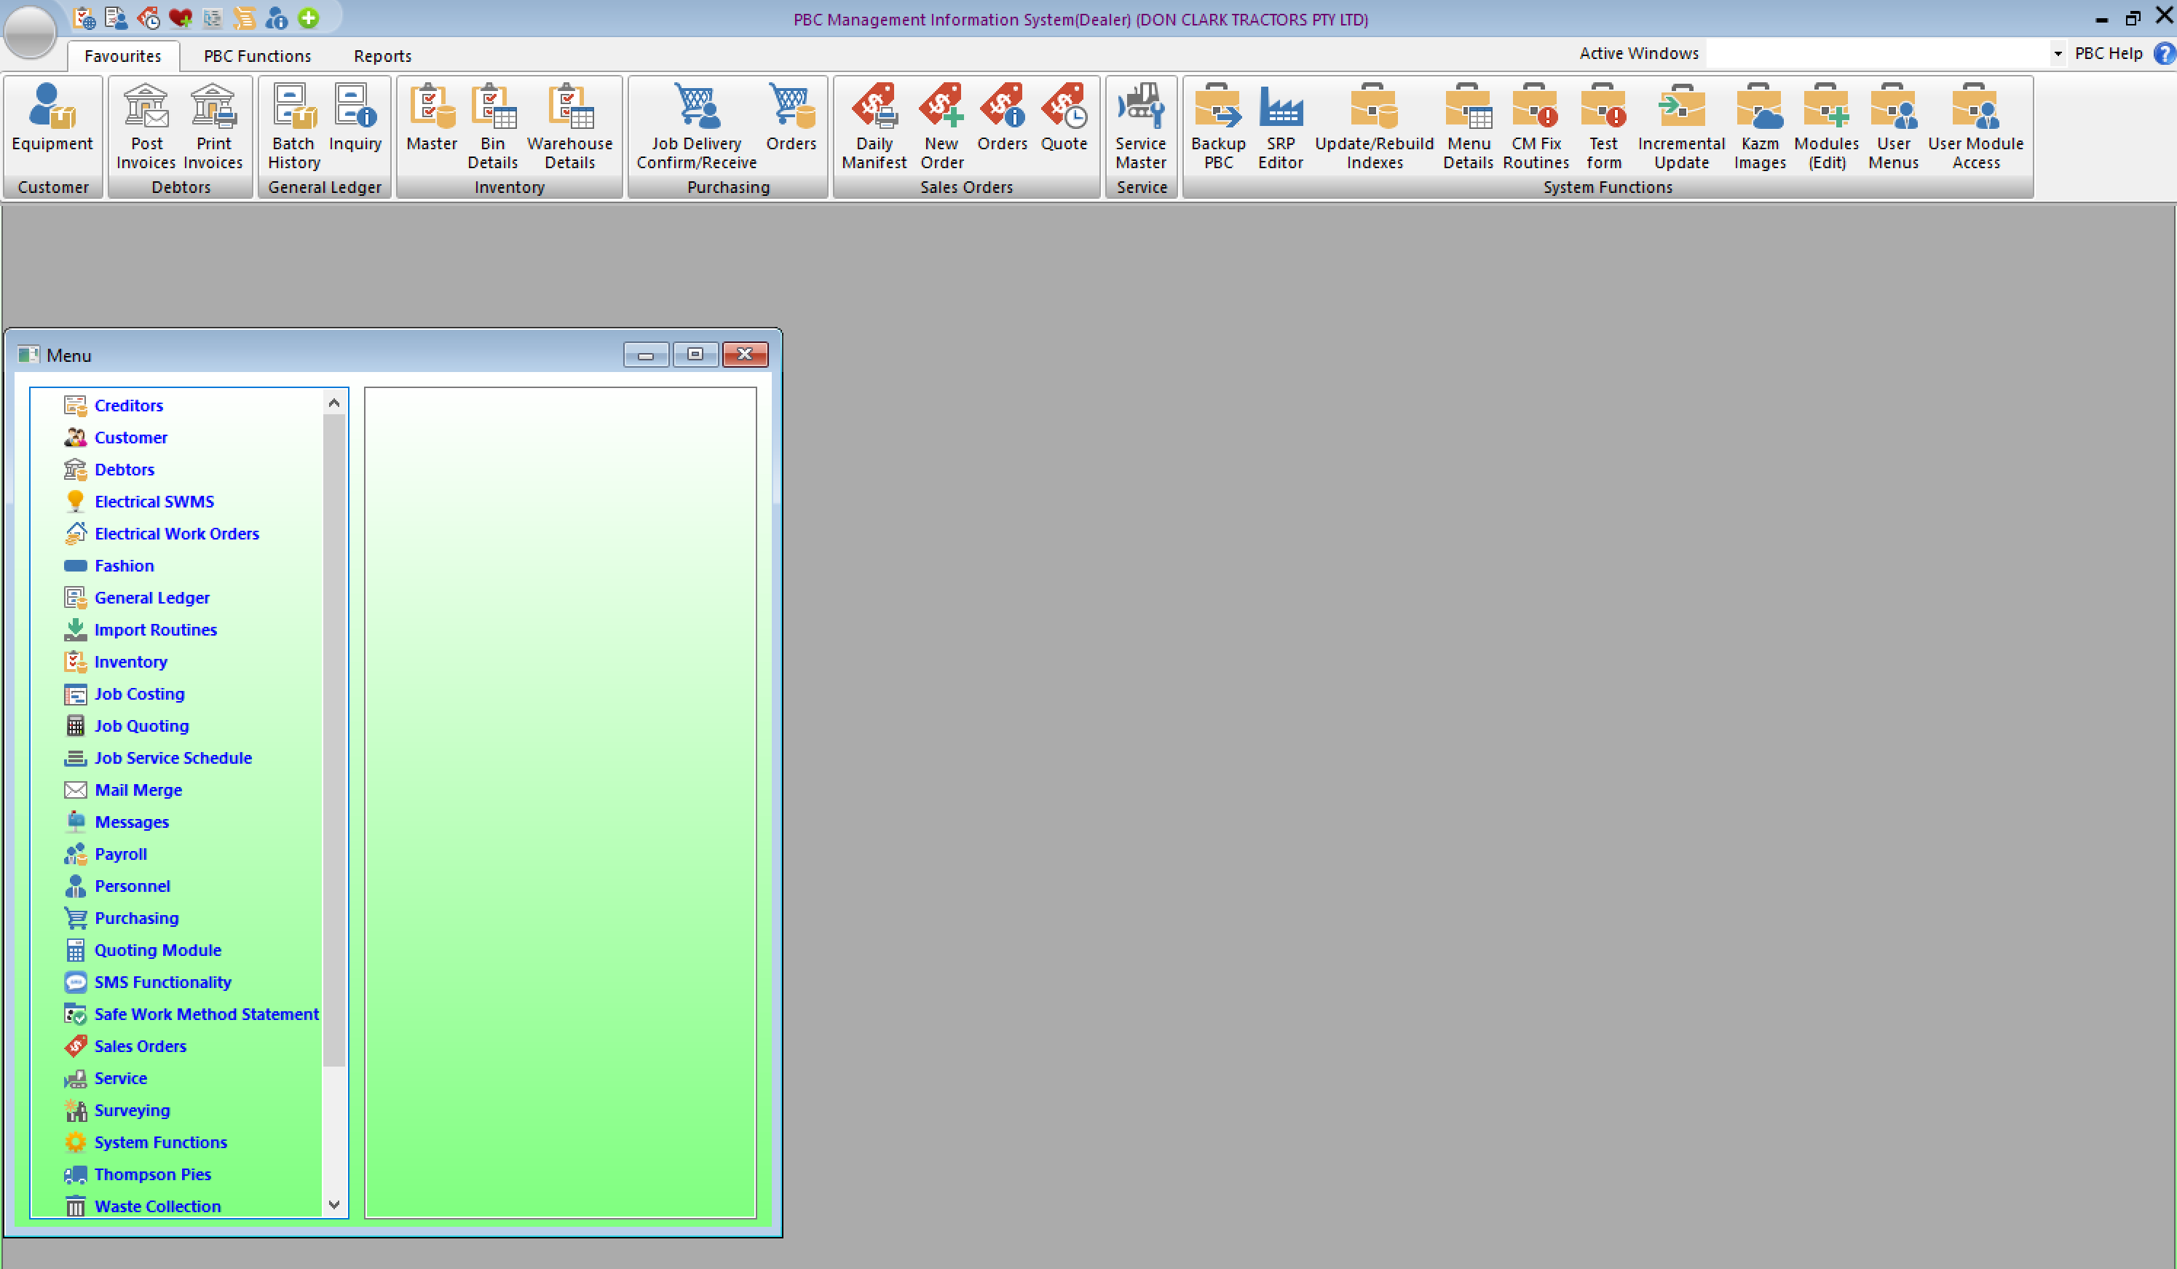The image size is (2177, 1269).
Task: Open Purchasing Orders icon
Action: click(x=791, y=119)
